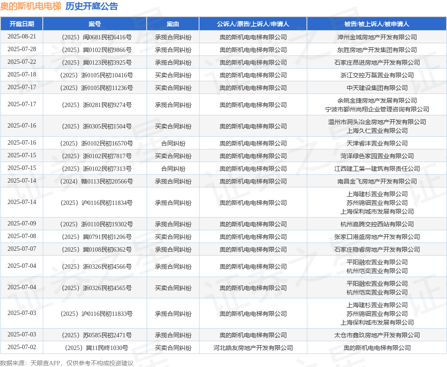Click defendant 中天建设集团有限公司
447x367 pixels.
(377, 88)
